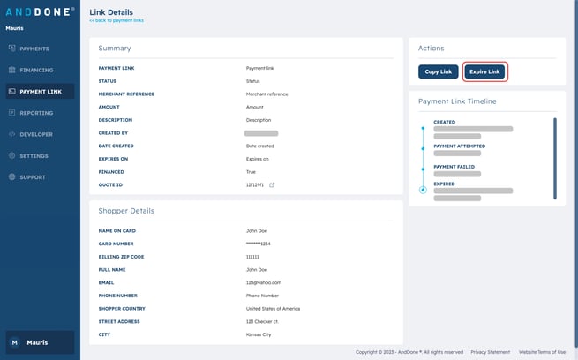Screen dimensions: 578x360
Task: Click the Mauris user avatar
Action: (14, 342)
